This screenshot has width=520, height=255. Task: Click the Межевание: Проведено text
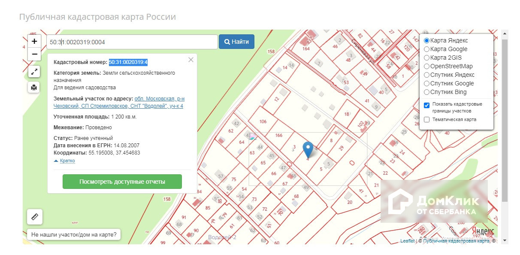(83, 127)
